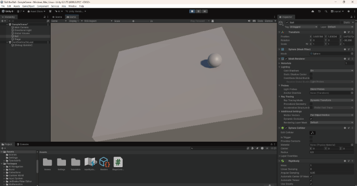Click the Pause button in the toolbar
Viewport: 357px width, 186px height.
tap(198, 11)
